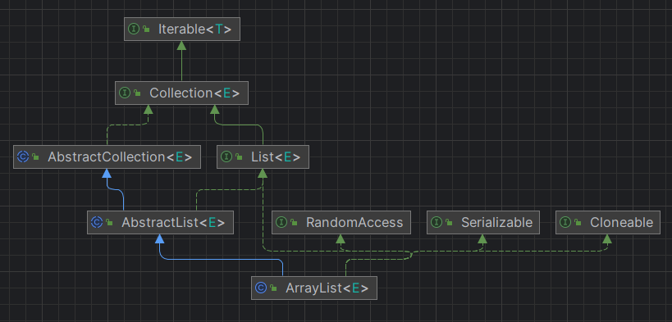The height and width of the screenshot is (322, 672).
Task: Click the interface icon on Iterable<T>
Action: point(134,29)
